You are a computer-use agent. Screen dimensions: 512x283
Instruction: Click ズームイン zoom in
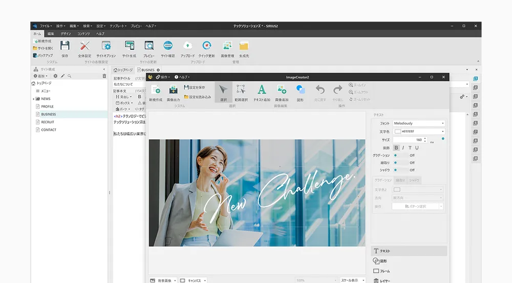tap(357, 85)
